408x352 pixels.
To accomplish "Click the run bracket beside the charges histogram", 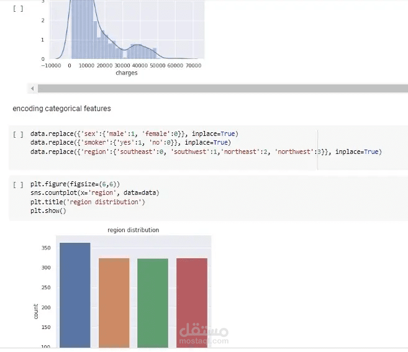I will point(18,9).
